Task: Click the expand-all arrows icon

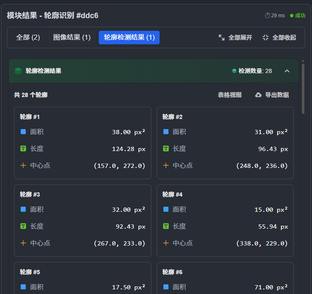Action: click(x=222, y=38)
